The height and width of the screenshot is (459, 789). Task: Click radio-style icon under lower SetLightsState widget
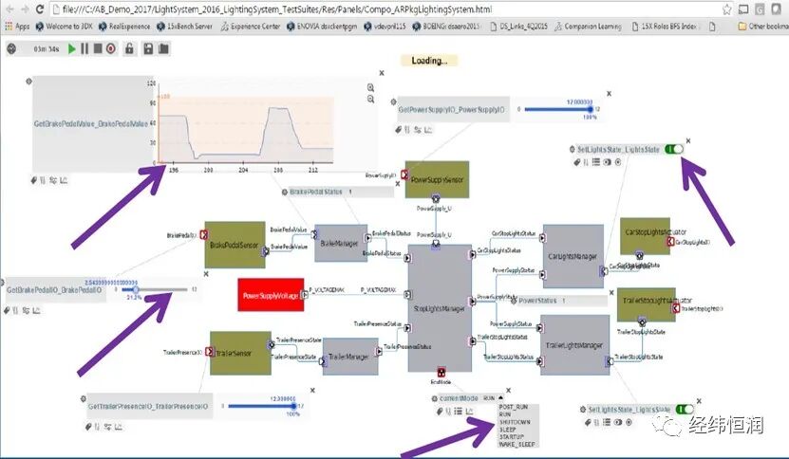[629, 422]
